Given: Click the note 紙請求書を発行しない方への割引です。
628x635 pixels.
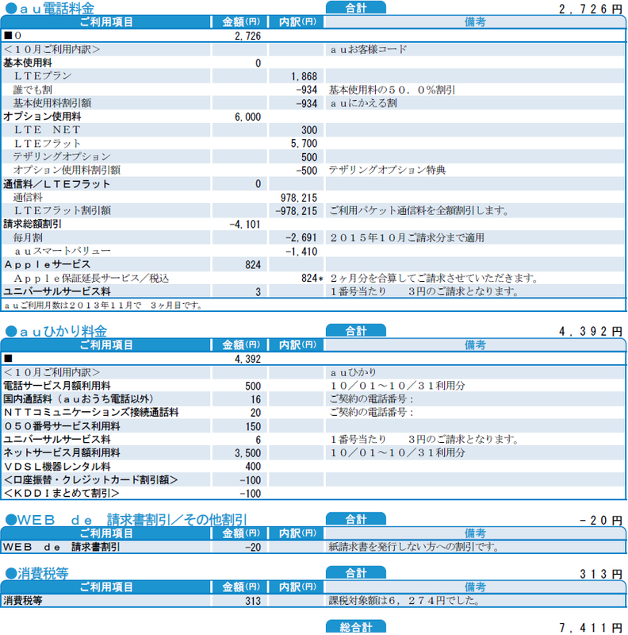Looking at the screenshot, I should click(x=415, y=547).
